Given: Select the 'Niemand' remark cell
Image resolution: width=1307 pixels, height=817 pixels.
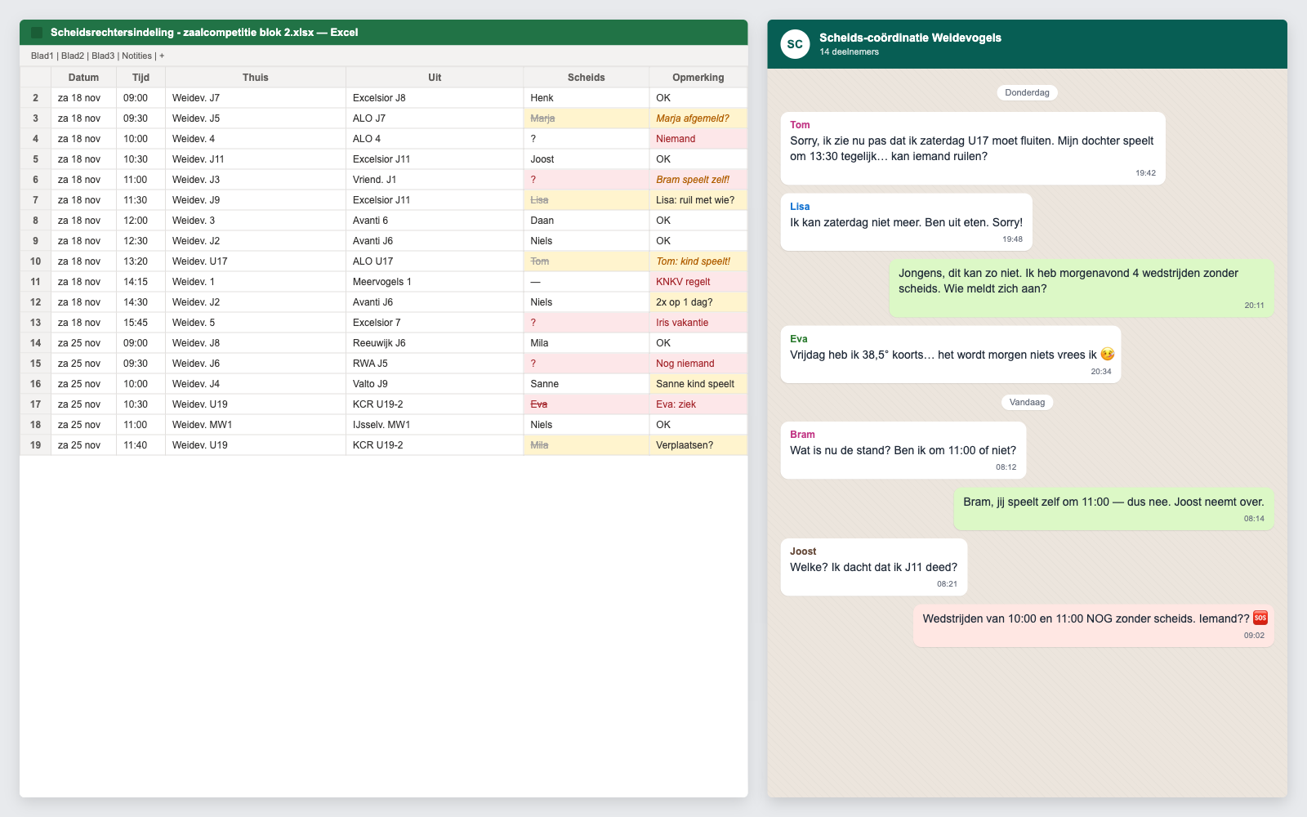Looking at the screenshot, I should (698, 139).
